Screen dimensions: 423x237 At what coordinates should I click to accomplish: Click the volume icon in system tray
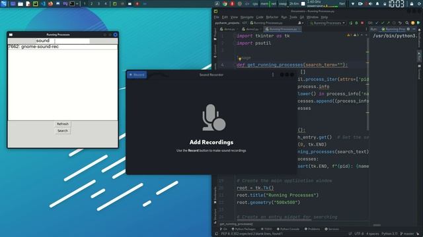click(x=371, y=4)
